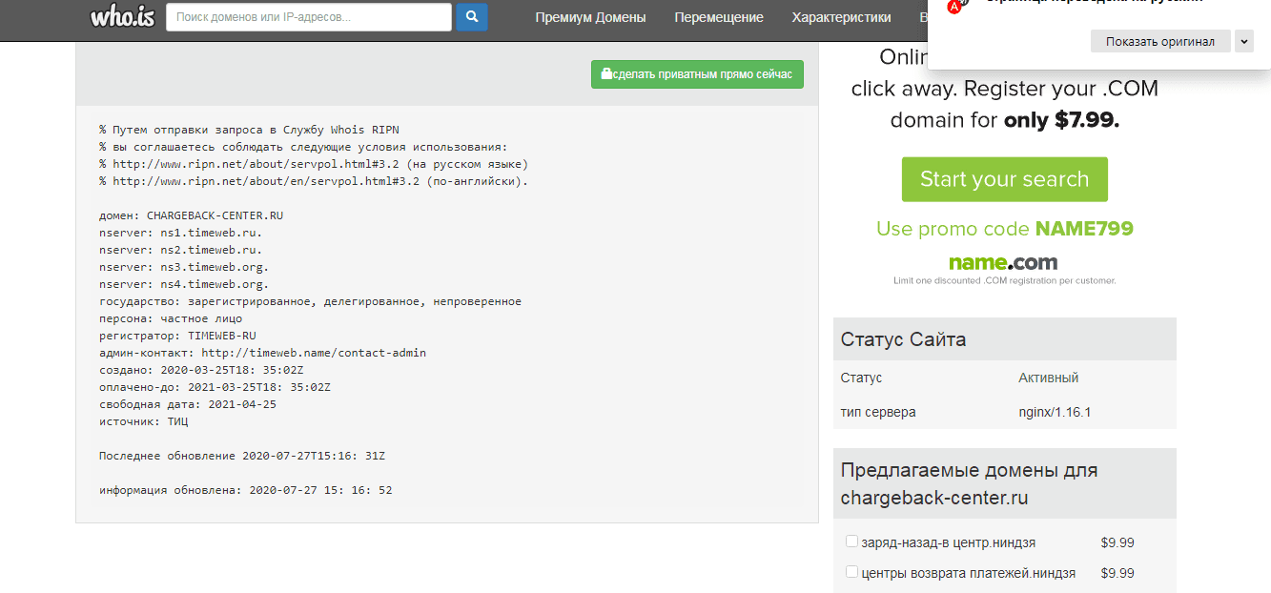
Task: Click the lock icon on the green button
Action: (x=606, y=74)
